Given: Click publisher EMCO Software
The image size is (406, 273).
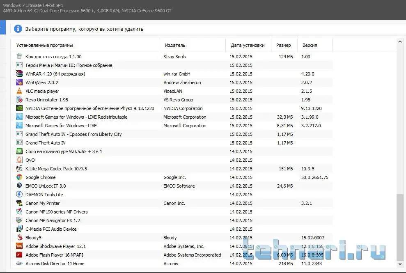Looking at the screenshot, I should 179,186.
